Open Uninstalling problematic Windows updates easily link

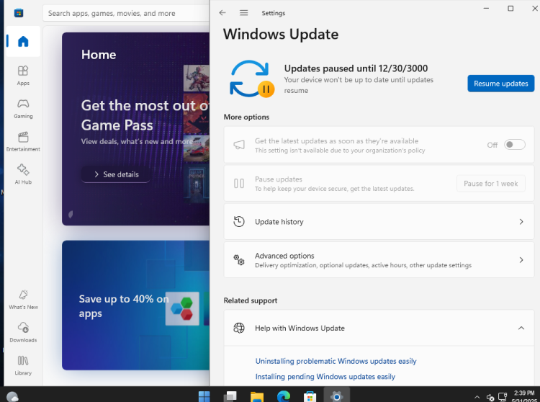[x=336, y=361]
